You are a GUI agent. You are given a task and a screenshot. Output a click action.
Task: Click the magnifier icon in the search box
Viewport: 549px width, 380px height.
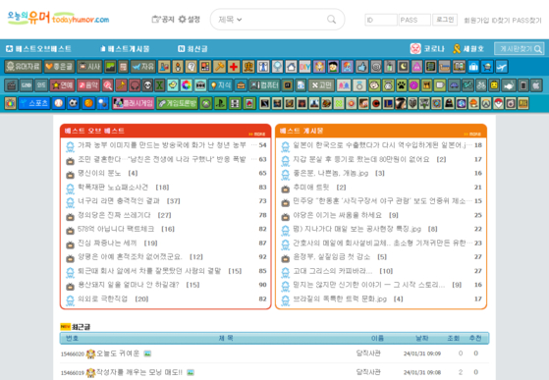pyautogui.click(x=331, y=20)
